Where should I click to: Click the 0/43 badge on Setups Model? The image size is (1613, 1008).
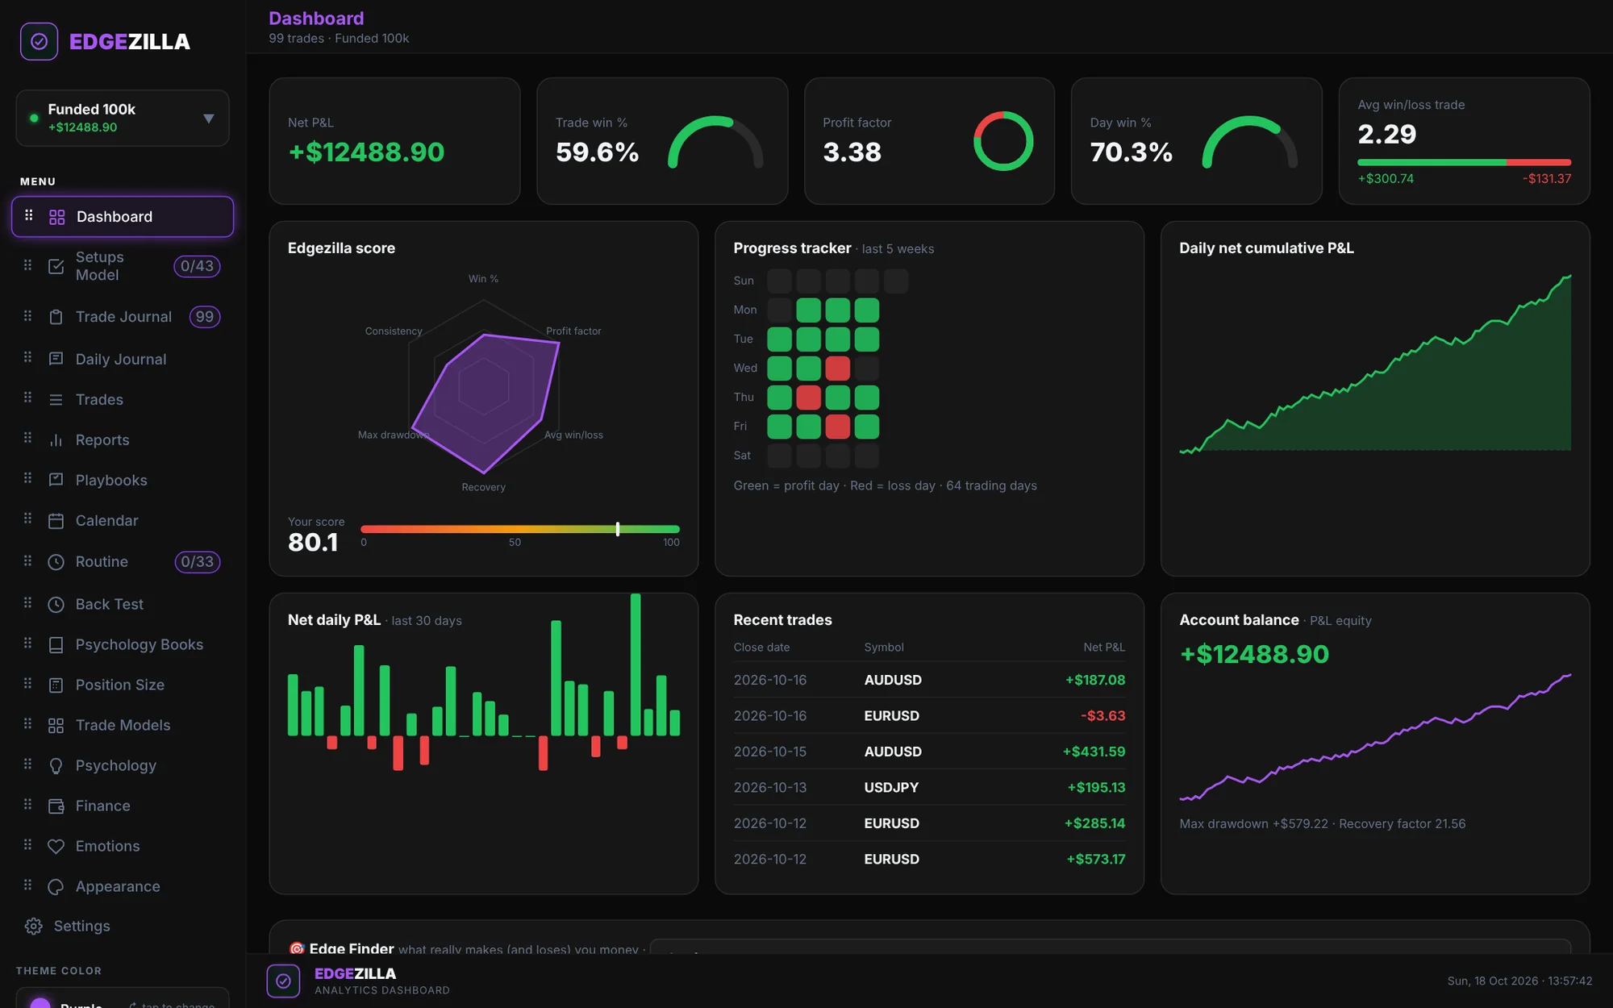tap(197, 266)
